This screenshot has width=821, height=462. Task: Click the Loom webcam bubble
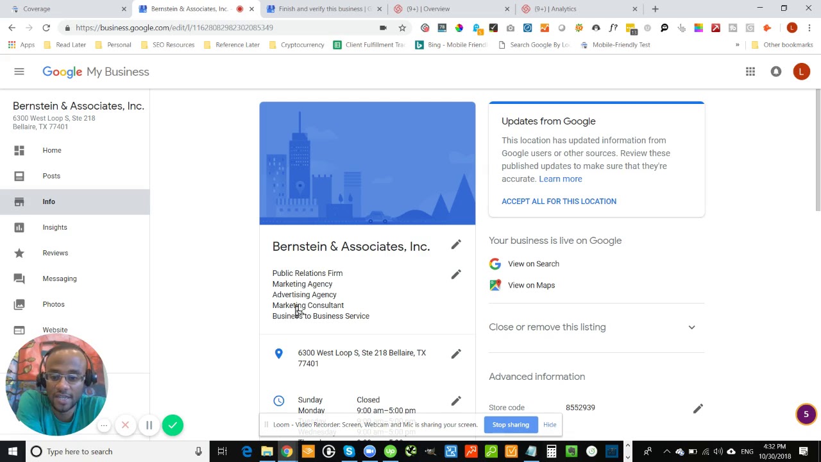point(56,384)
